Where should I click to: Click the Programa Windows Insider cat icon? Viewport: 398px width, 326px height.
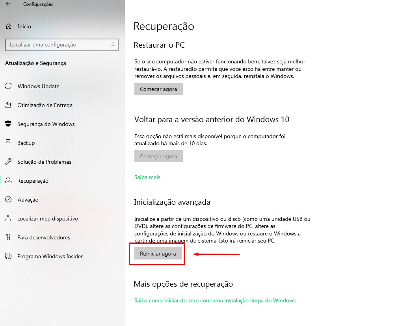[8, 256]
